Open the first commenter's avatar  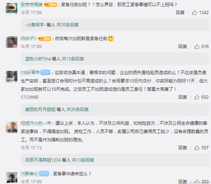coord(12,8)
